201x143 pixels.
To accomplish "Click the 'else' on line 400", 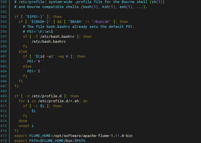I will (x=23, y=52).
